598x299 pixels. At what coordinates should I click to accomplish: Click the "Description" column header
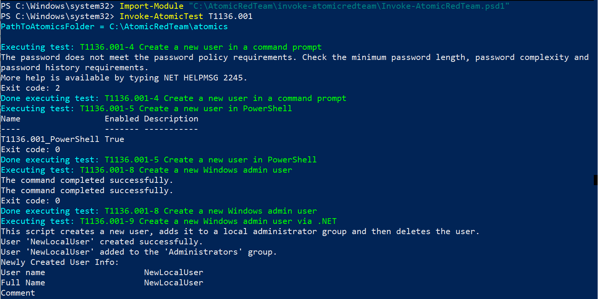tap(171, 119)
